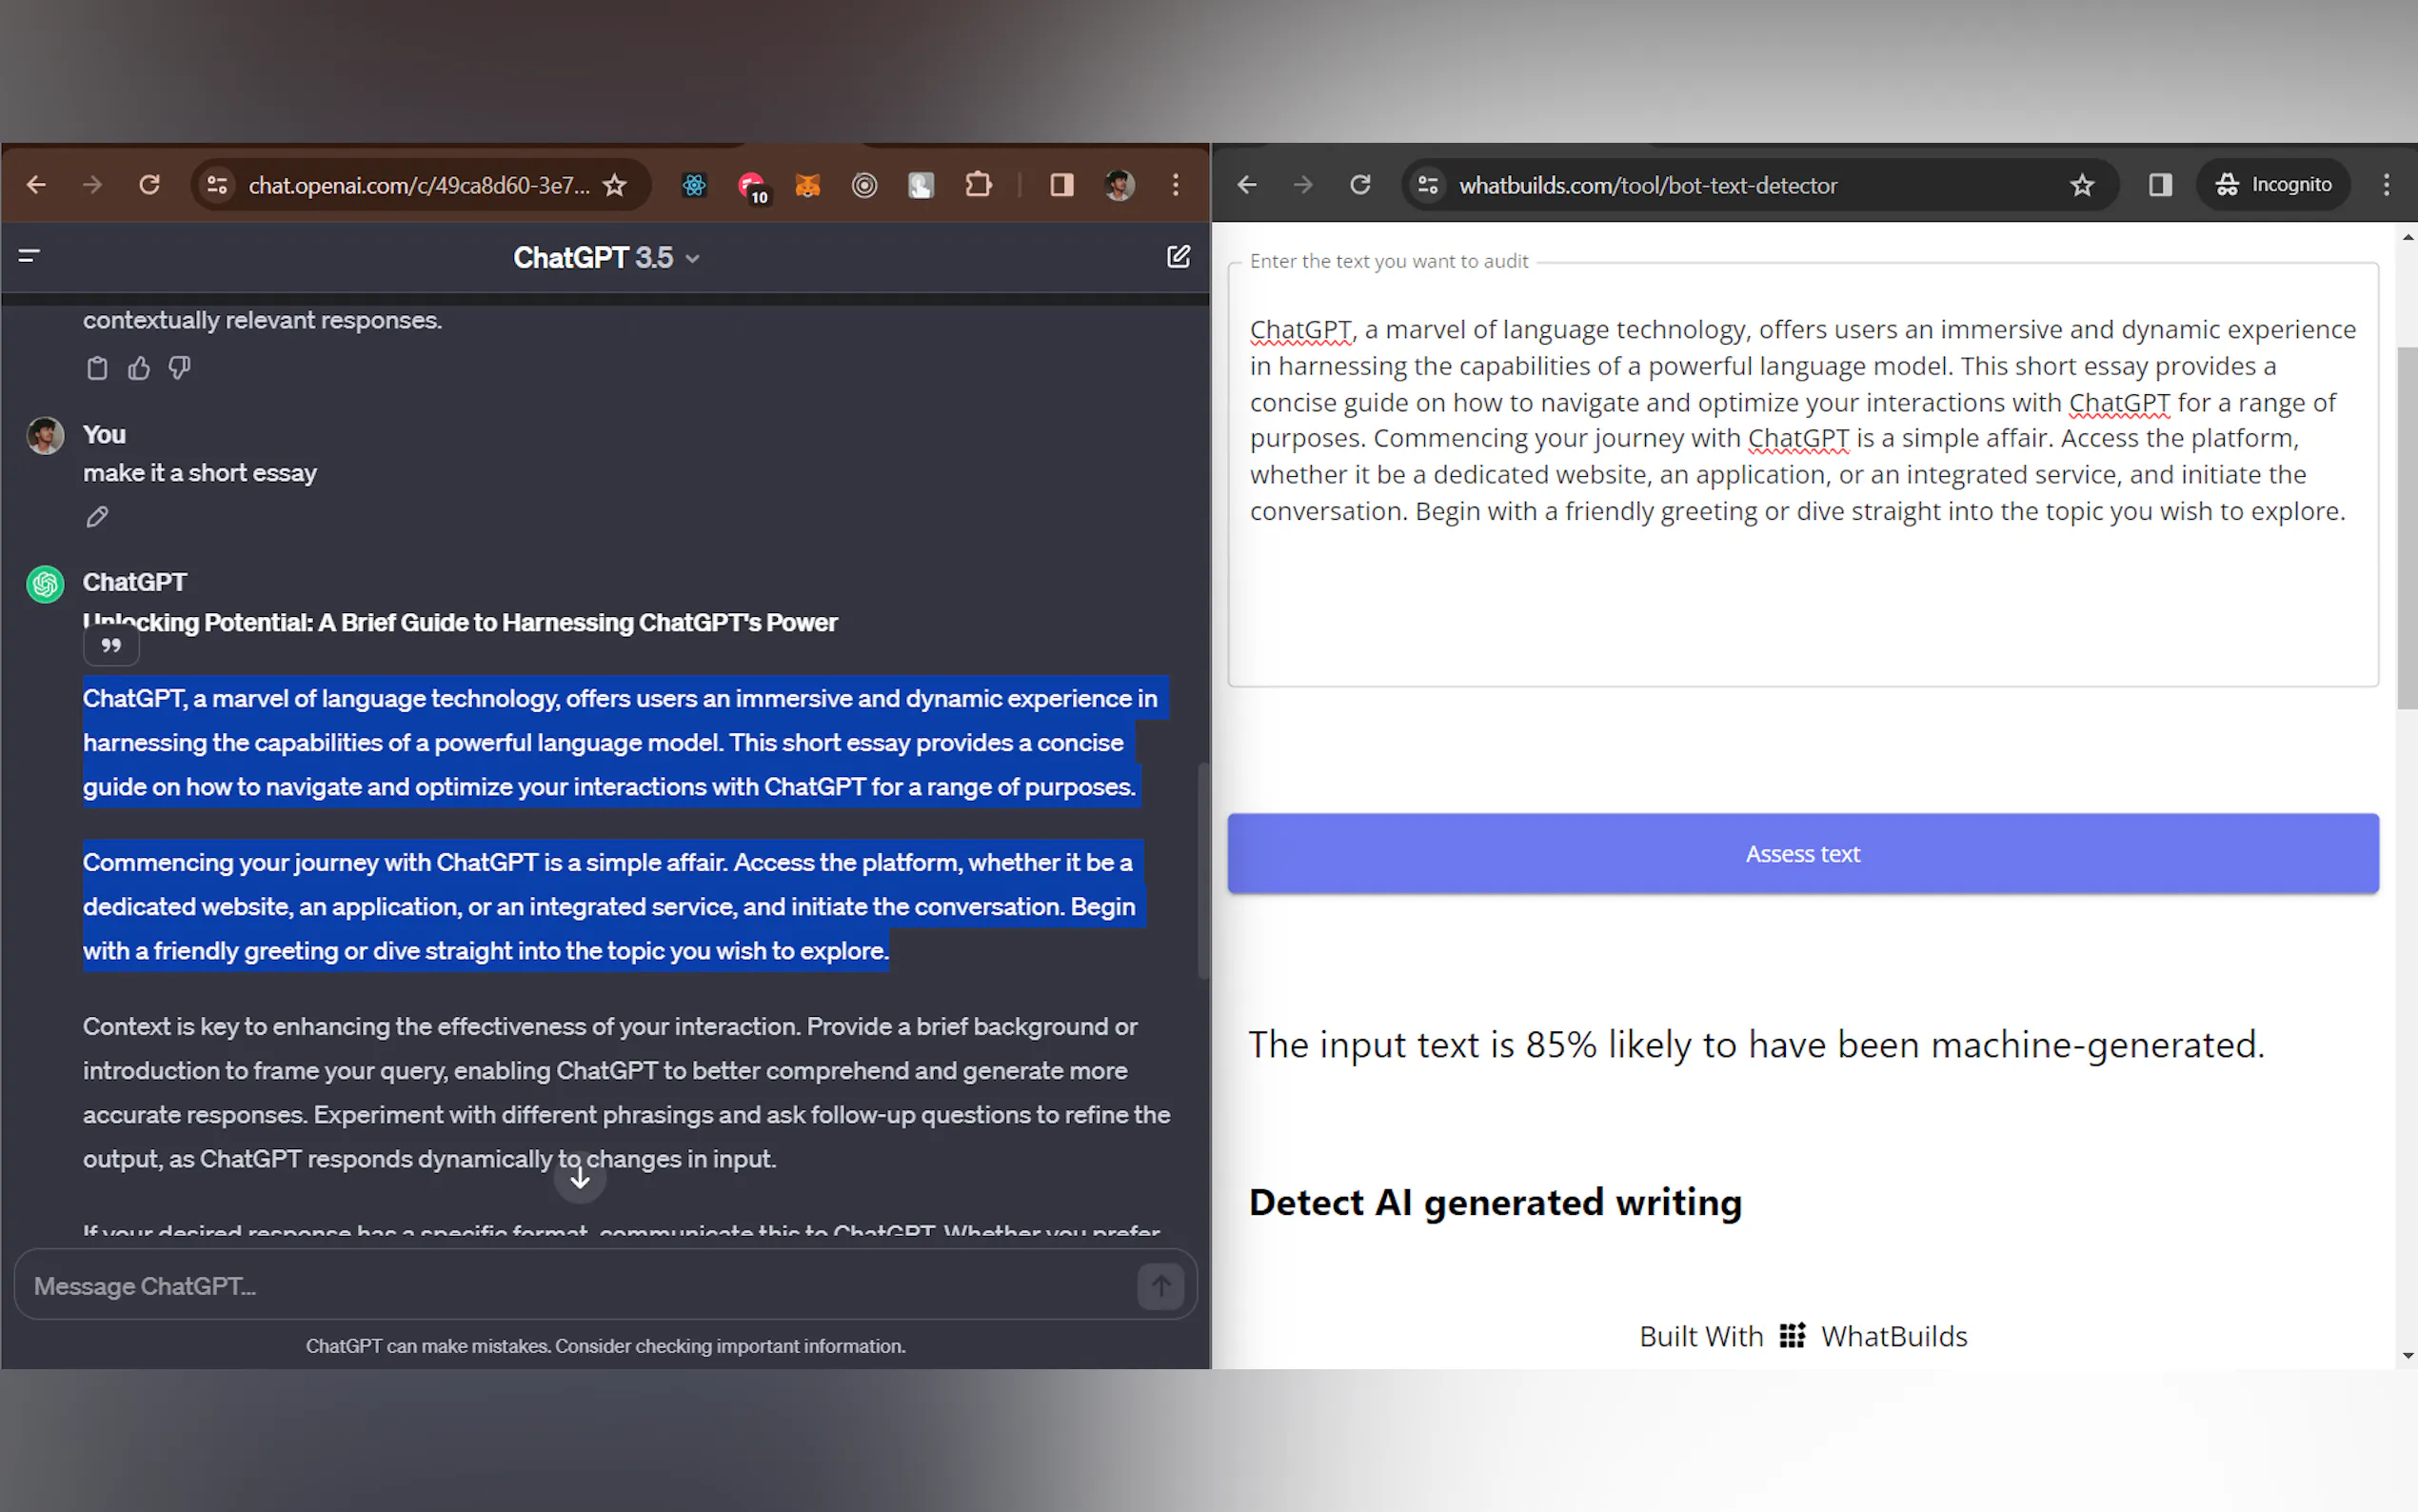Click the user avatar beside 'You'

[45, 436]
